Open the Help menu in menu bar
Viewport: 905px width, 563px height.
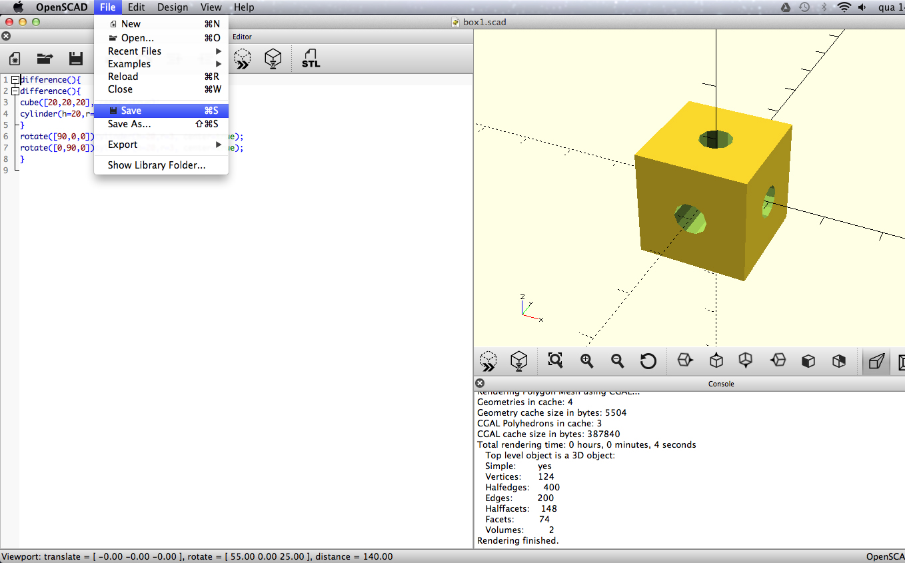tap(244, 7)
